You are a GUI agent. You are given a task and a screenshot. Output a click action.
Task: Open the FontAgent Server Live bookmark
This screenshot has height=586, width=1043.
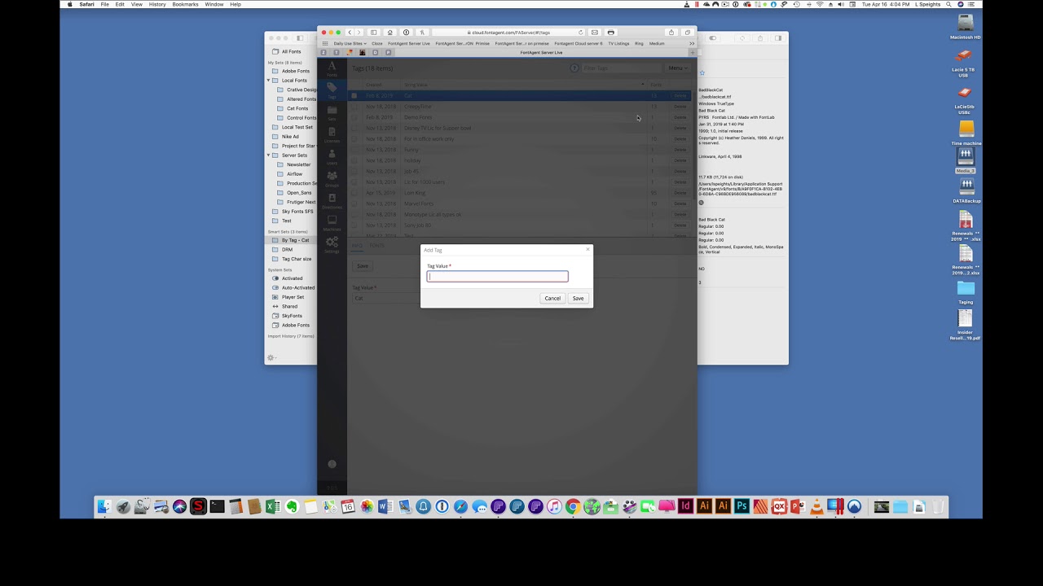(x=409, y=43)
